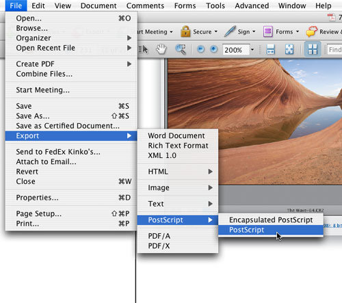
Task: Click the Find search field
Action: tap(334, 49)
